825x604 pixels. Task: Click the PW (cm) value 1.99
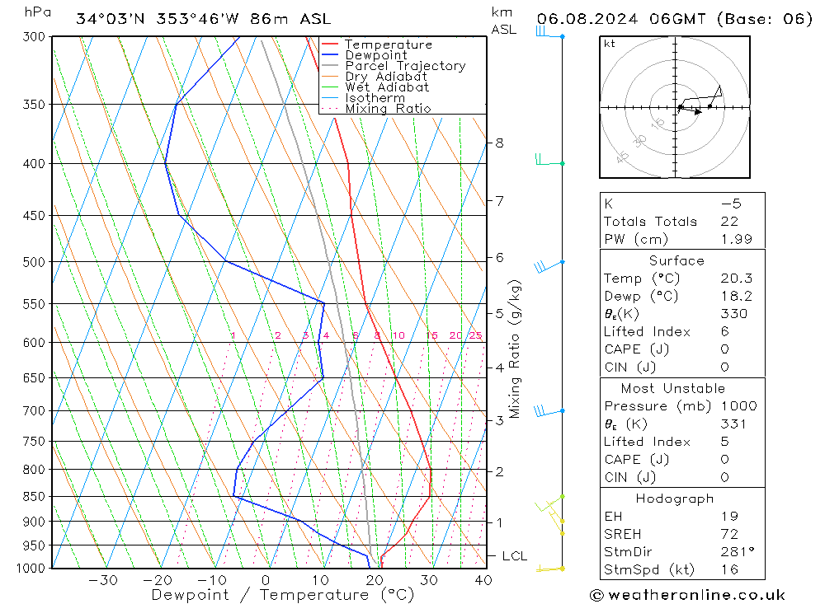coord(737,239)
